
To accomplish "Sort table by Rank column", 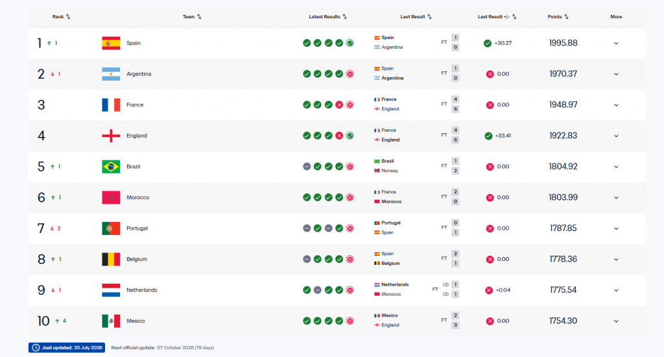I will pyautogui.click(x=62, y=17).
